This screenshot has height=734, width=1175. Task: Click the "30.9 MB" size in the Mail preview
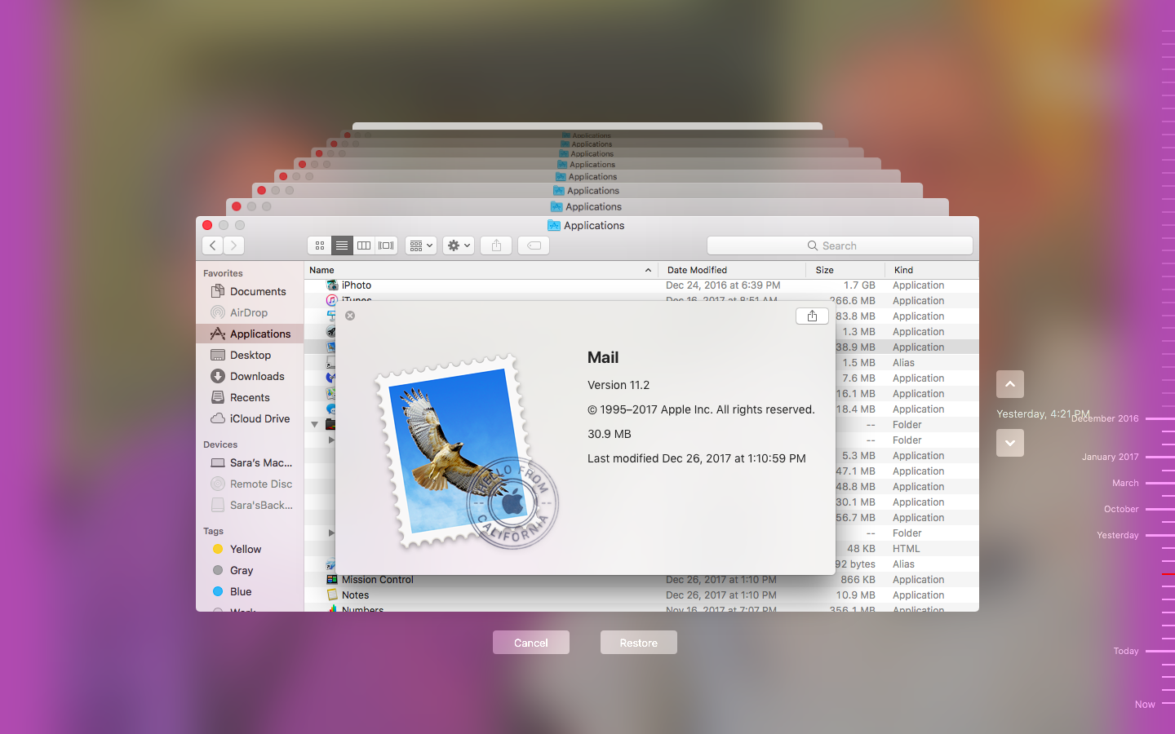(610, 434)
